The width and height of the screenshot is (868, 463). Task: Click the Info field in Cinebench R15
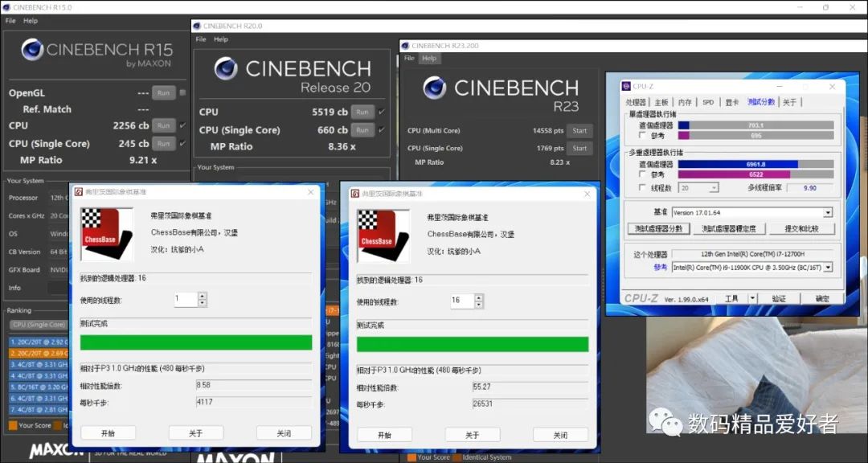click(x=58, y=288)
